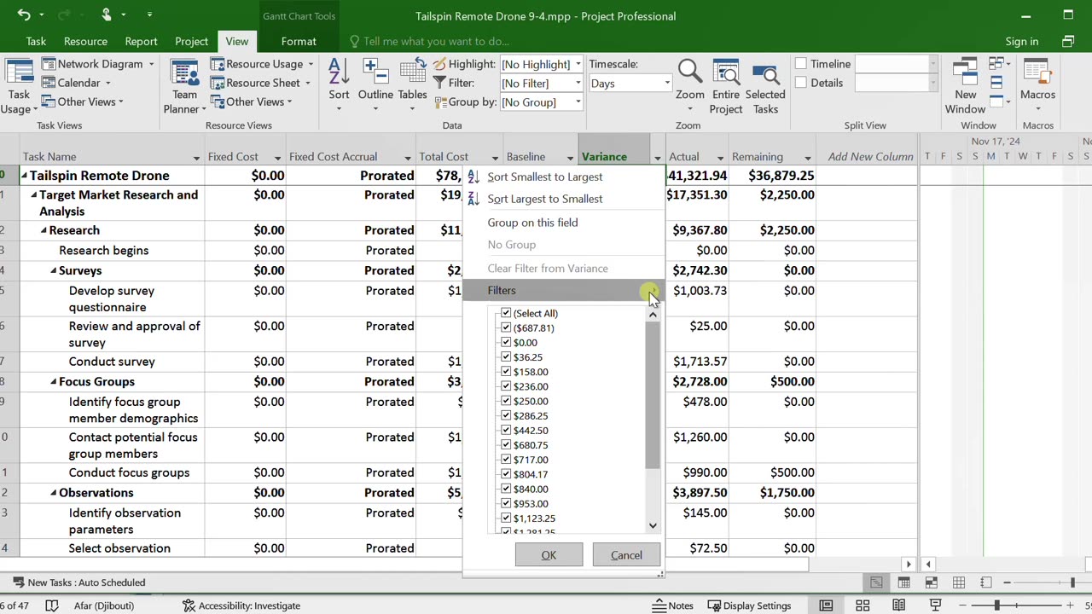Image resolution: width=1092 pixels, height=614 pixels.
Task: Uncheck the $840.00 filter value
Action: tap(506, 489)
